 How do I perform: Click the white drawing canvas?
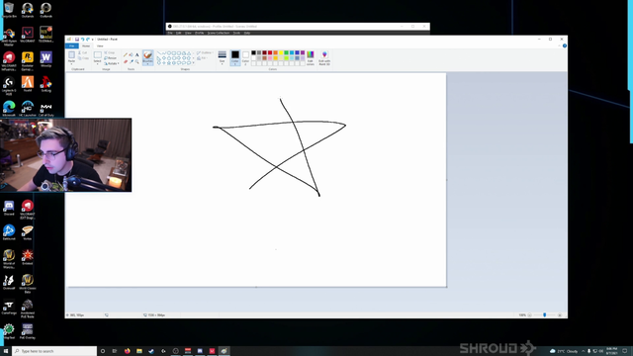(x=255, y=180)
